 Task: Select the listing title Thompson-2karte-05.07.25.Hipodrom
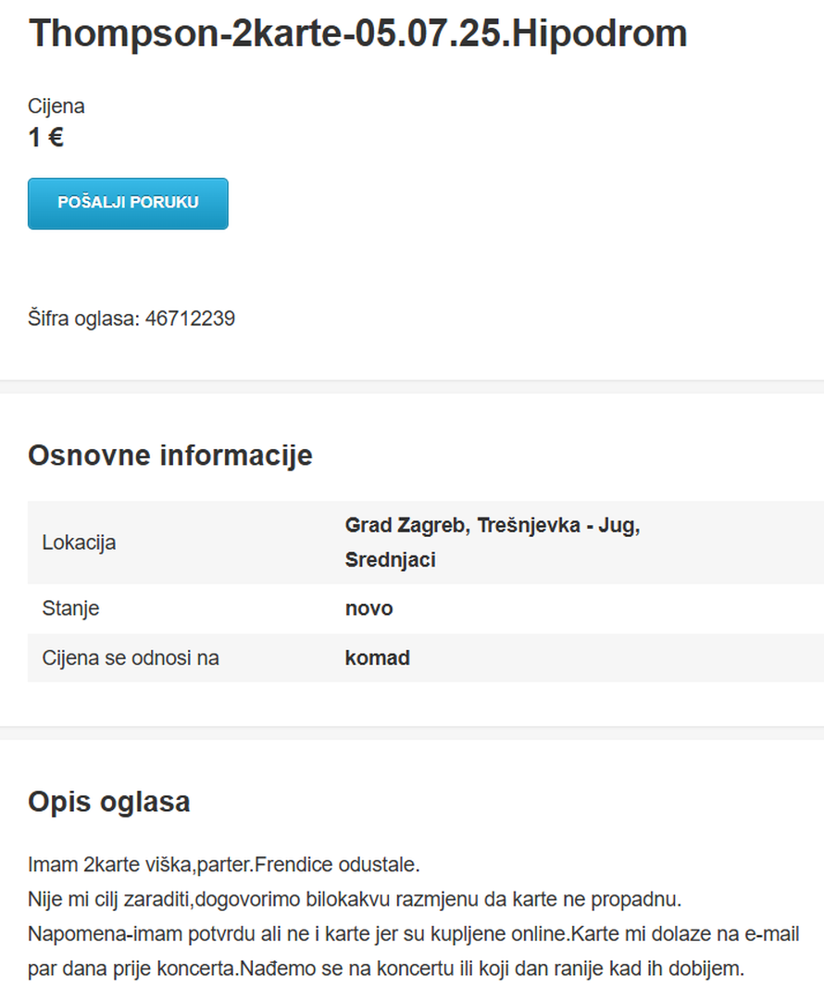[x=357, y=32]
